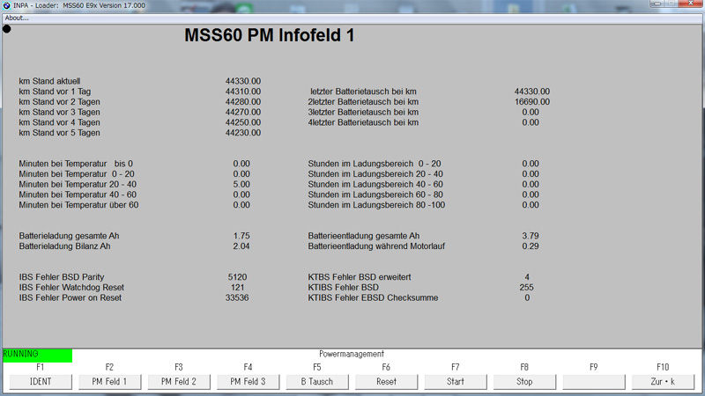Click the Stop button under F8
Screen dimensions: 705x396
[524, 382]
